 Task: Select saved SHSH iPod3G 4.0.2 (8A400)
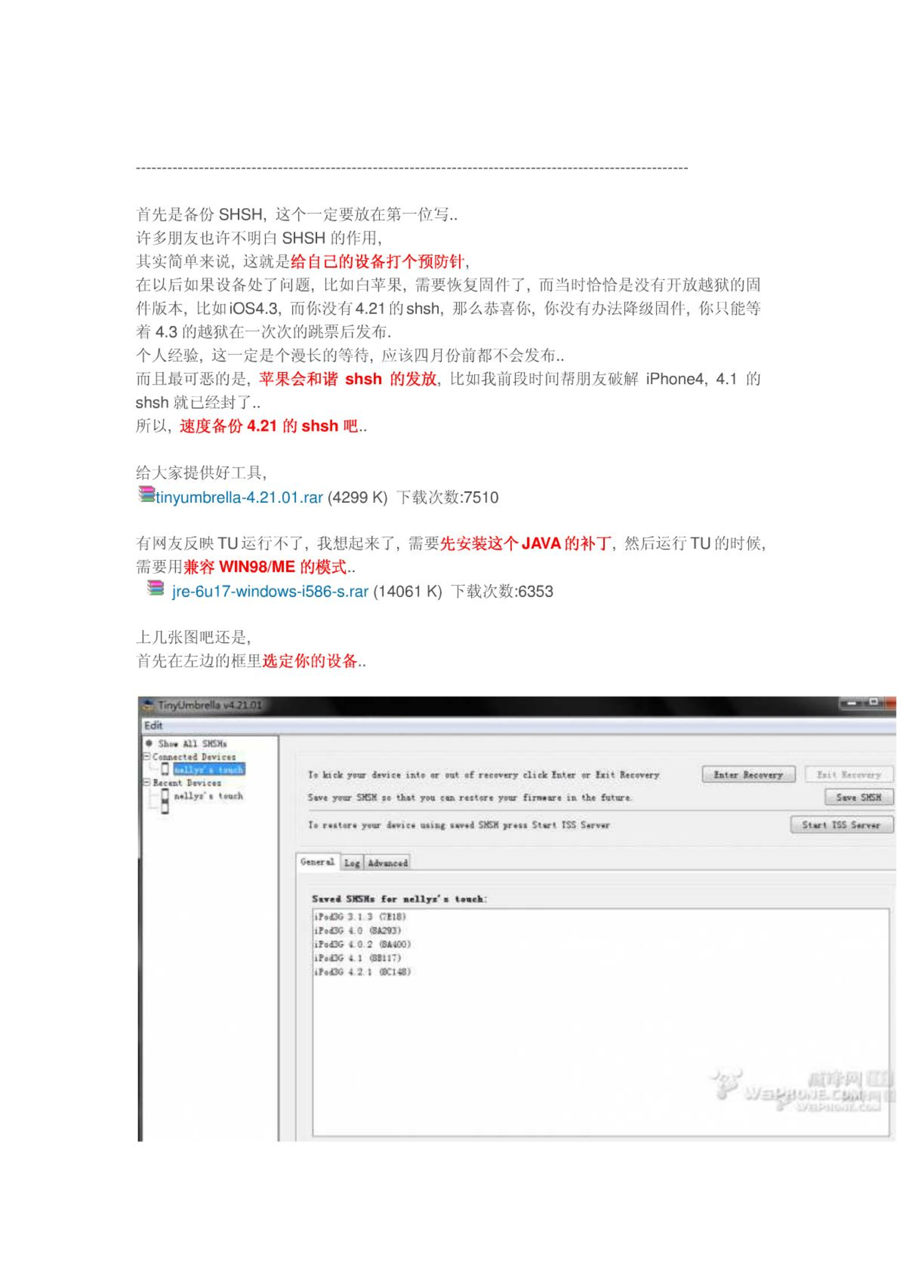tap(362, 944)
